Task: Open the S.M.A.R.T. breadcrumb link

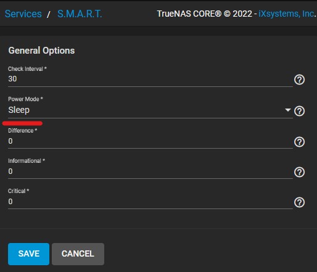Action: click(80, 14)
